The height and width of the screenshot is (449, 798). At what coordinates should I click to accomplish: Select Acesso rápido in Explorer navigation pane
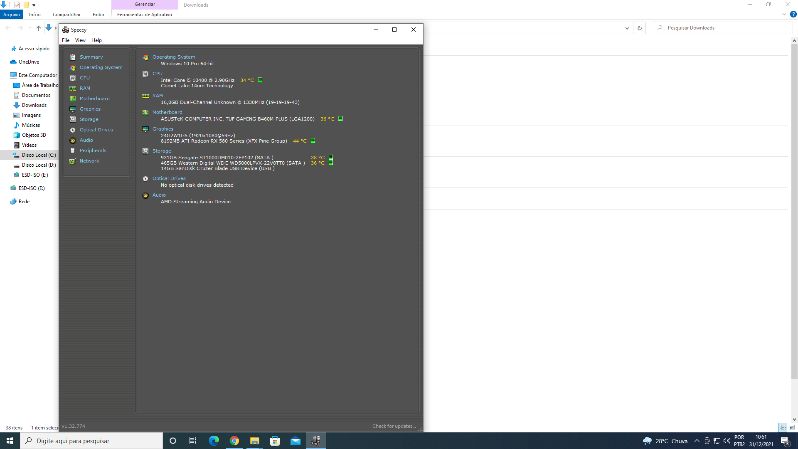point(34,49)
